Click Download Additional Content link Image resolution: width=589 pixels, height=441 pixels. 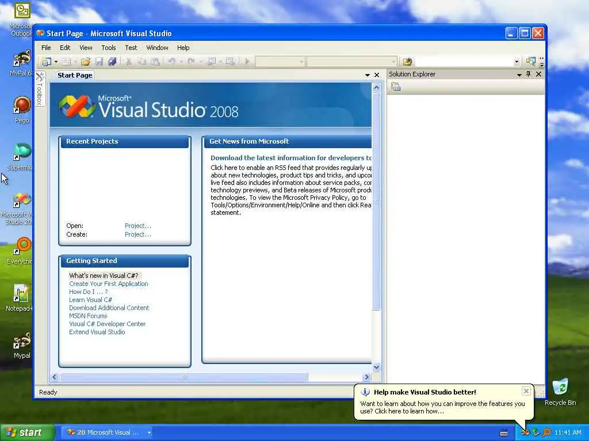[109, 308]
